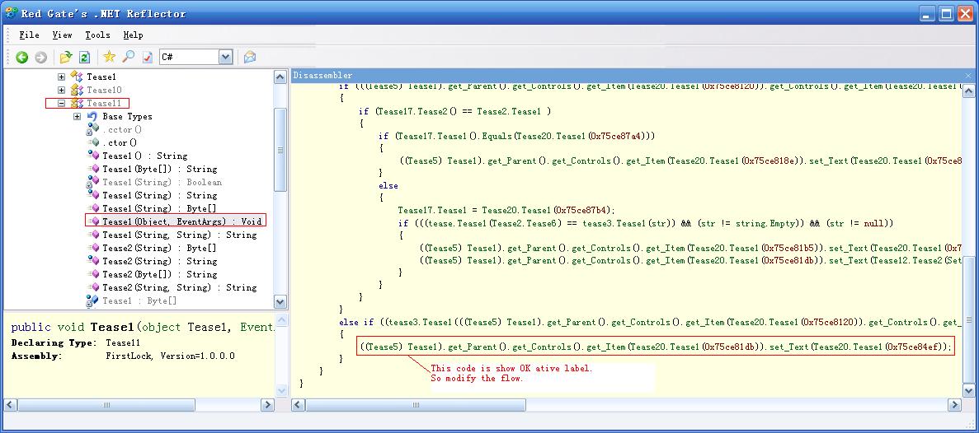Click the icon of Tease1(String, String) : String

[94, 235]
